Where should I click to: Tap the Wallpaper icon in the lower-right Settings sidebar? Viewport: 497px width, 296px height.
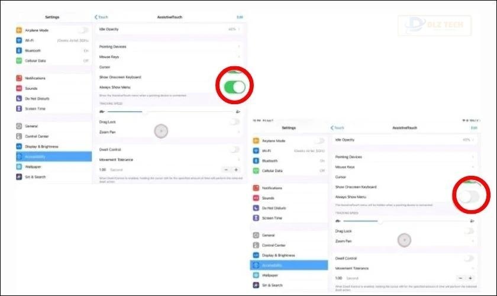256,275
